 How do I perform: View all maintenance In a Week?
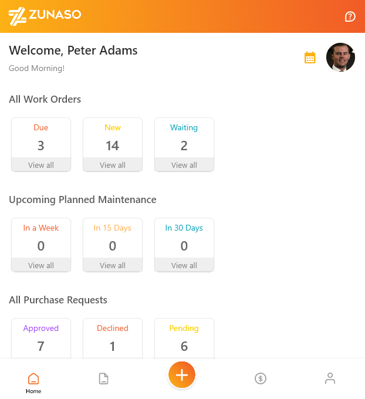41,265
